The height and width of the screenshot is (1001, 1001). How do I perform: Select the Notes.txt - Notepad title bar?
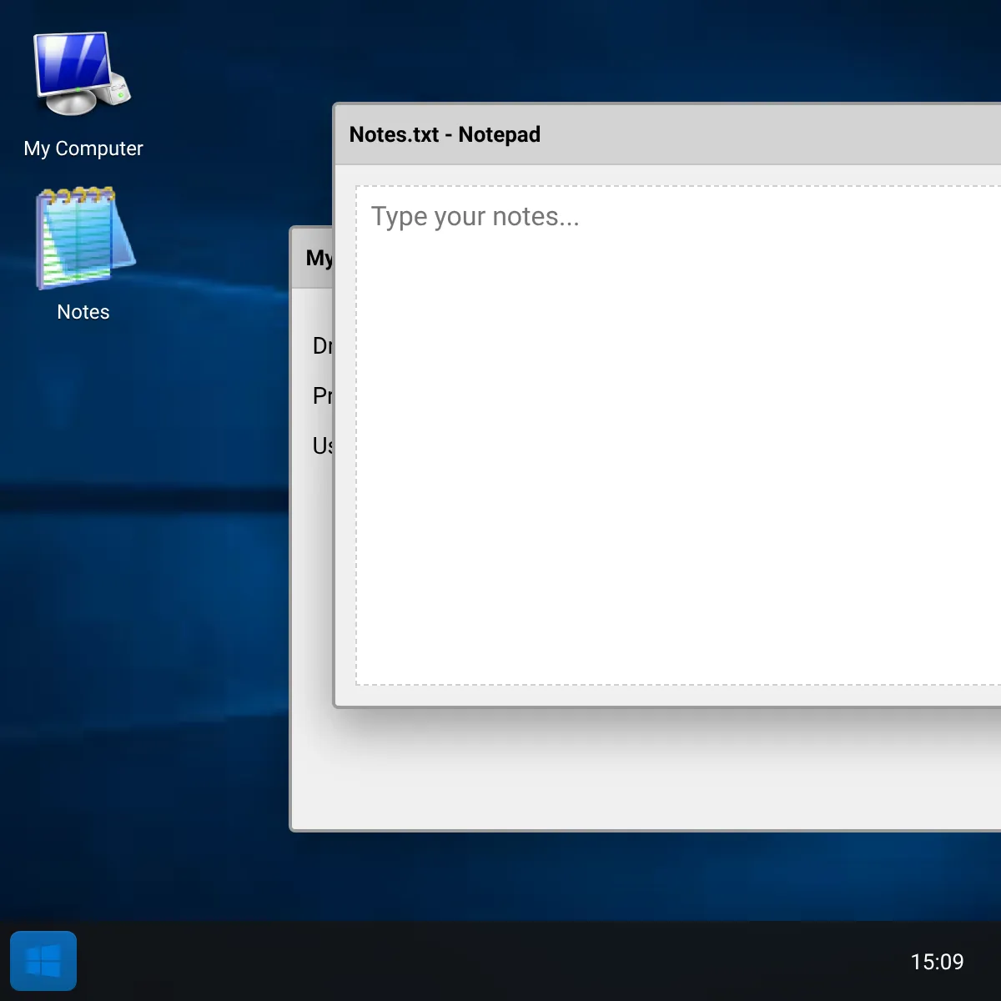(668, 134)
